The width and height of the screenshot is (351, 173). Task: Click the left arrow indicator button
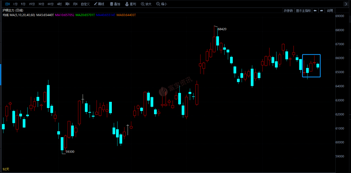(315, 10)
